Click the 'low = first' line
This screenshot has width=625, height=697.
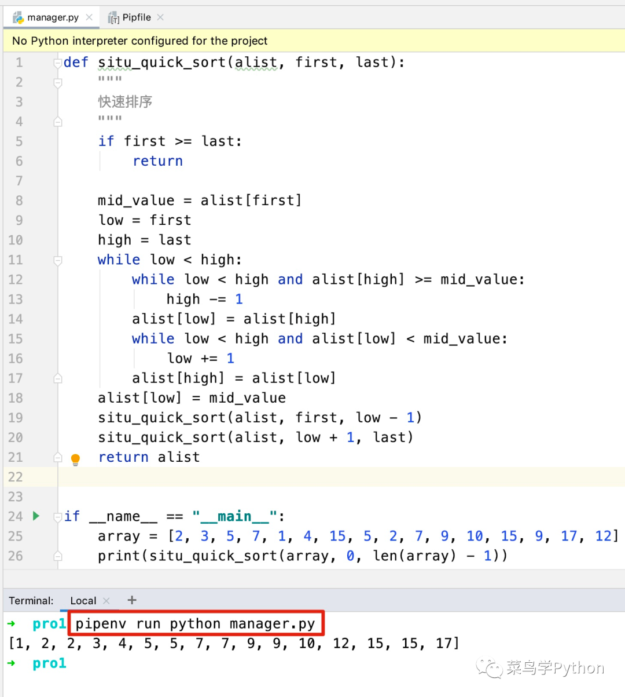(144, 220)
